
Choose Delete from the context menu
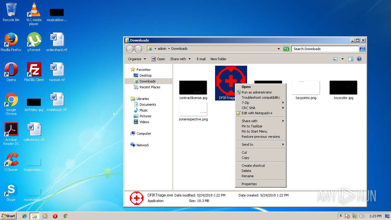[261, 171]
